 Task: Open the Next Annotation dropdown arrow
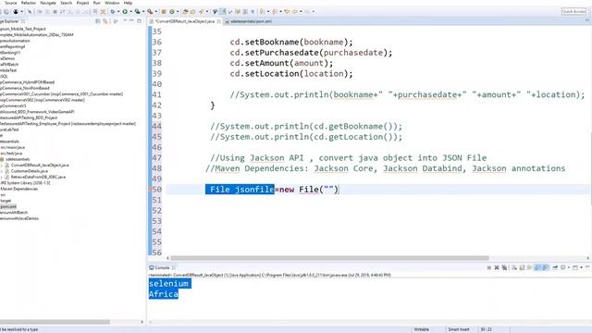(268, 11)
